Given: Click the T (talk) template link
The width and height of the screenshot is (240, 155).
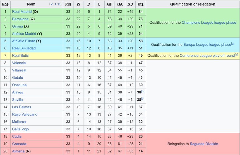Looking at the screenshot, I should tap(55, 4).
